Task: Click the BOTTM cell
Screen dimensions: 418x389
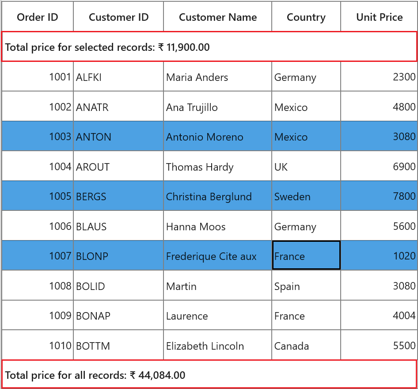Action: pos(118,345)
